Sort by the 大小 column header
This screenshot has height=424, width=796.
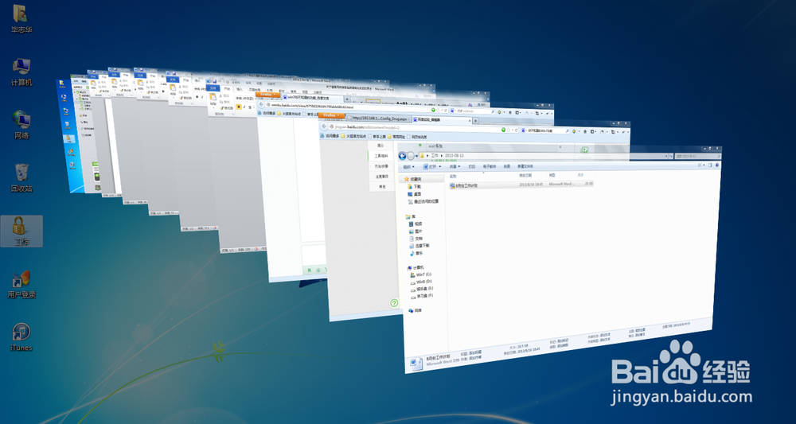(x=580, y=174)
